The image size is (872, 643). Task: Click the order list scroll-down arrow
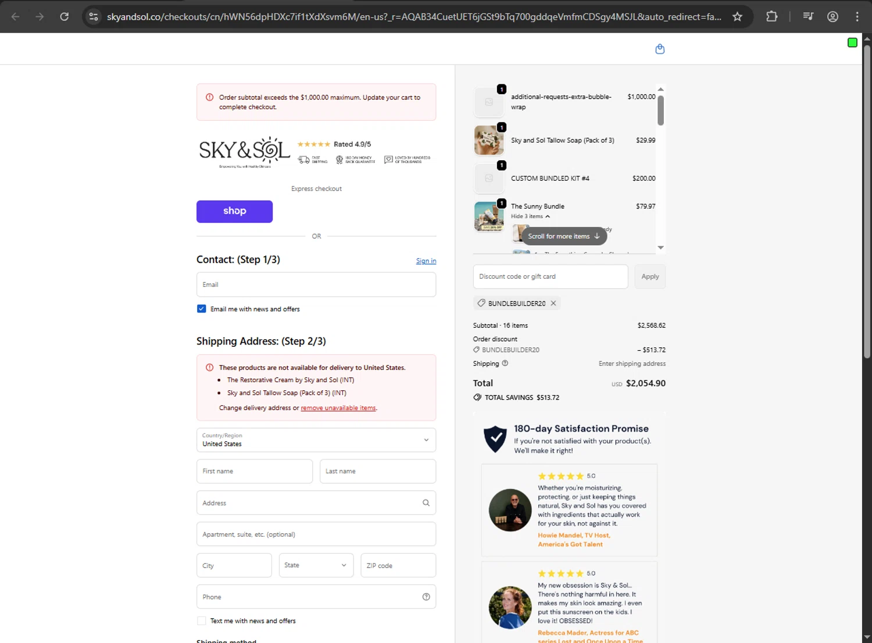[x=660, y=247]
